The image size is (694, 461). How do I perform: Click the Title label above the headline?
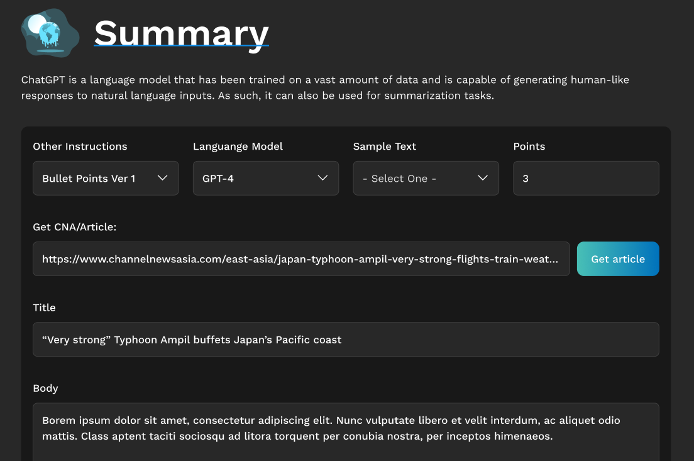pyautogui.click(x=44, y=308)
